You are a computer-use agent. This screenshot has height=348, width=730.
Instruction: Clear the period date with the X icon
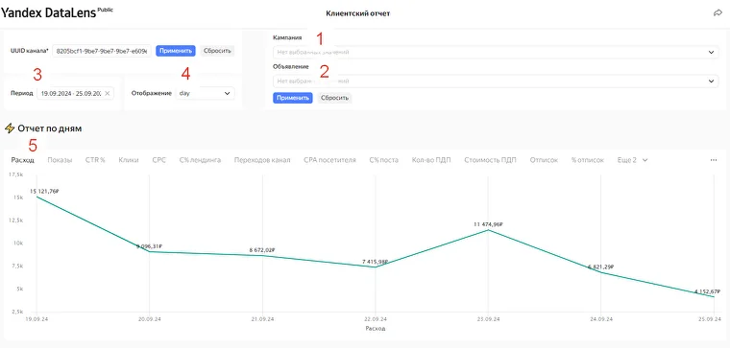[107, 93]
